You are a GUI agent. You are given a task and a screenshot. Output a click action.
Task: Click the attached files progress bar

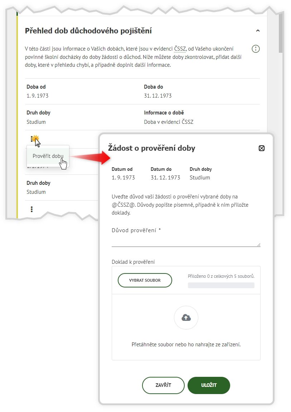coord(221,285)
